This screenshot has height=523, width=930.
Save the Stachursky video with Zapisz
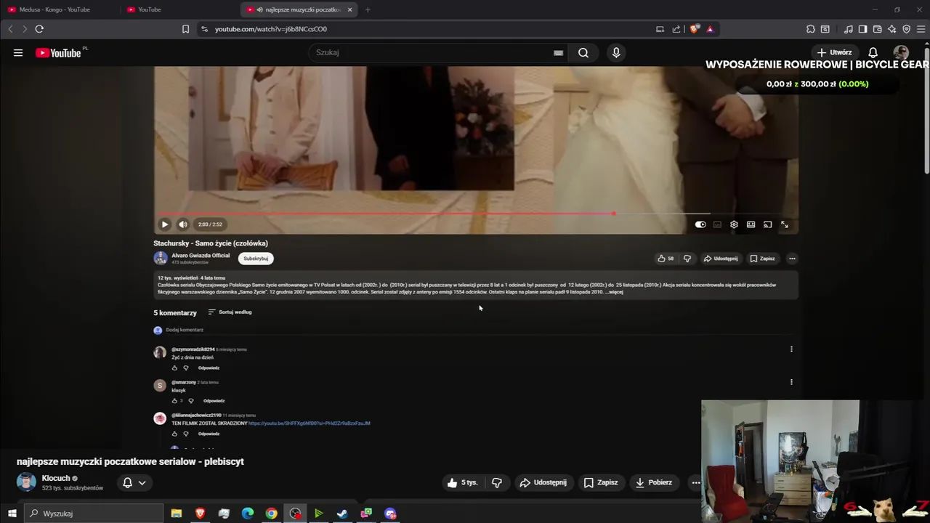pos(763,259)
